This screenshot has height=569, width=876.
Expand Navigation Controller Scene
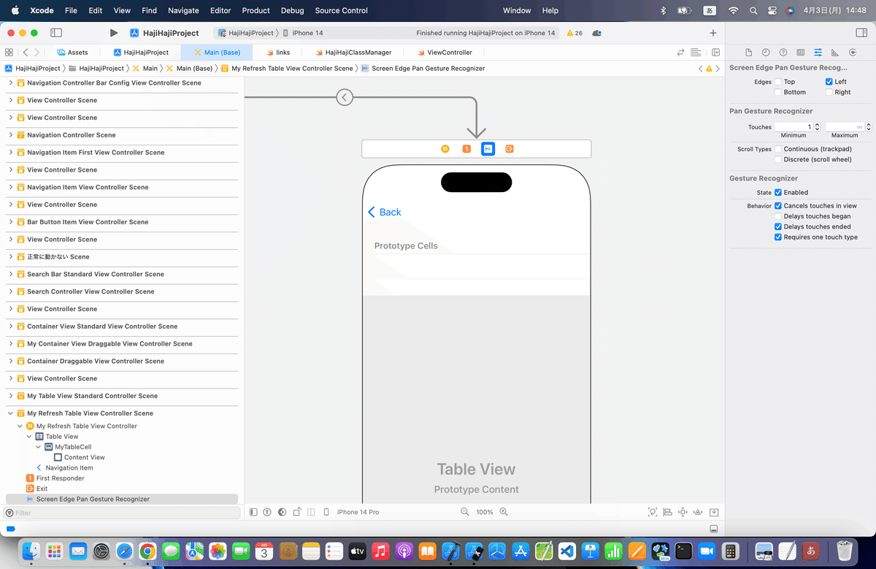(x=11, y=135)
